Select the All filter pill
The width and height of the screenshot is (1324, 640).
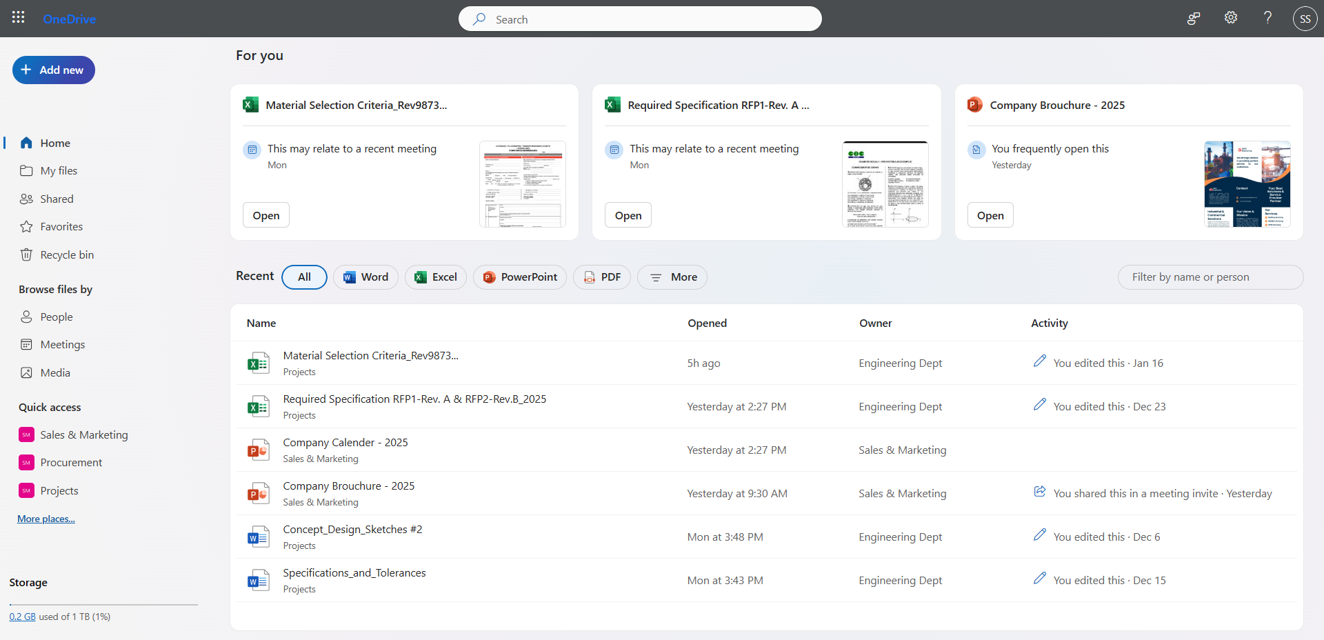tap(304, 277)
